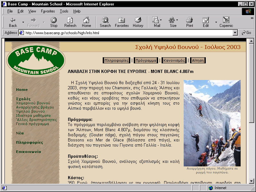The height and width of the screenshot is (192, 256).
Task: Follow the Σχολές sidebar link
Action: coord(23,99)
